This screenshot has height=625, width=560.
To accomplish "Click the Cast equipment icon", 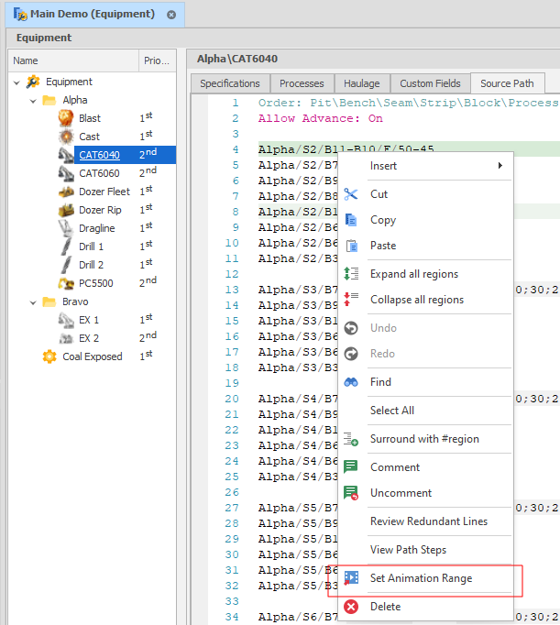I will pos(66,137).
